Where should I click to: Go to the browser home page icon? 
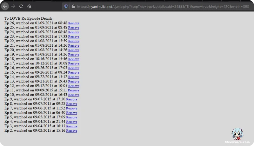tap(29, 6)
